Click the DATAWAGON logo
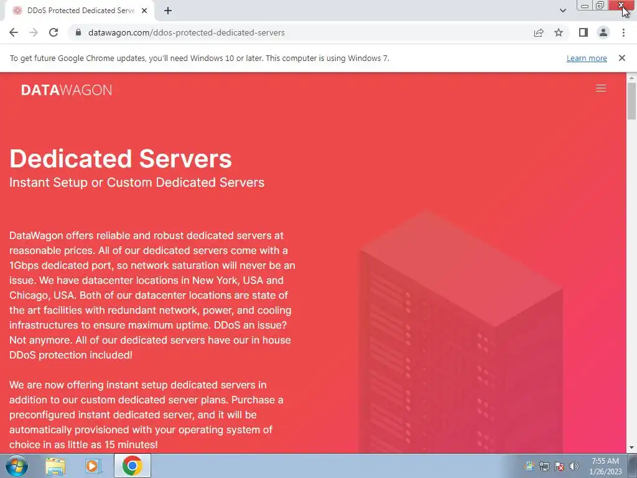Screen dimensions: 637x478 (67, 90)
